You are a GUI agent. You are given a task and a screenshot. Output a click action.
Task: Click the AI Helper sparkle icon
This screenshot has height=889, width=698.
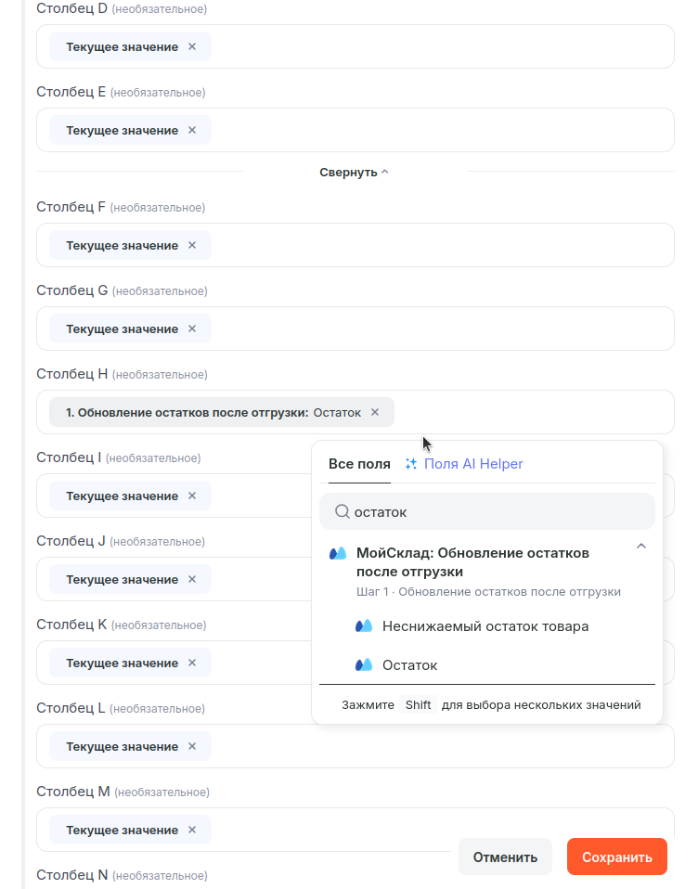click(411, 464)
